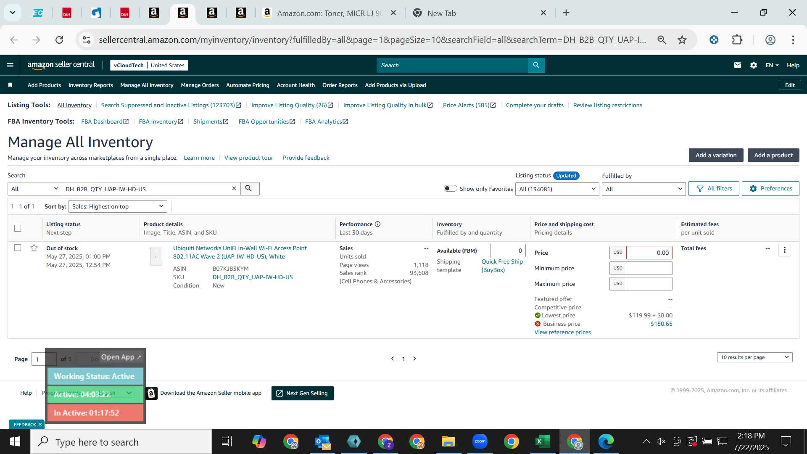This screenshot has height=454, width=807.
Task: Switch to the New Tab browser tab
Action: click(x=478, y=13)
